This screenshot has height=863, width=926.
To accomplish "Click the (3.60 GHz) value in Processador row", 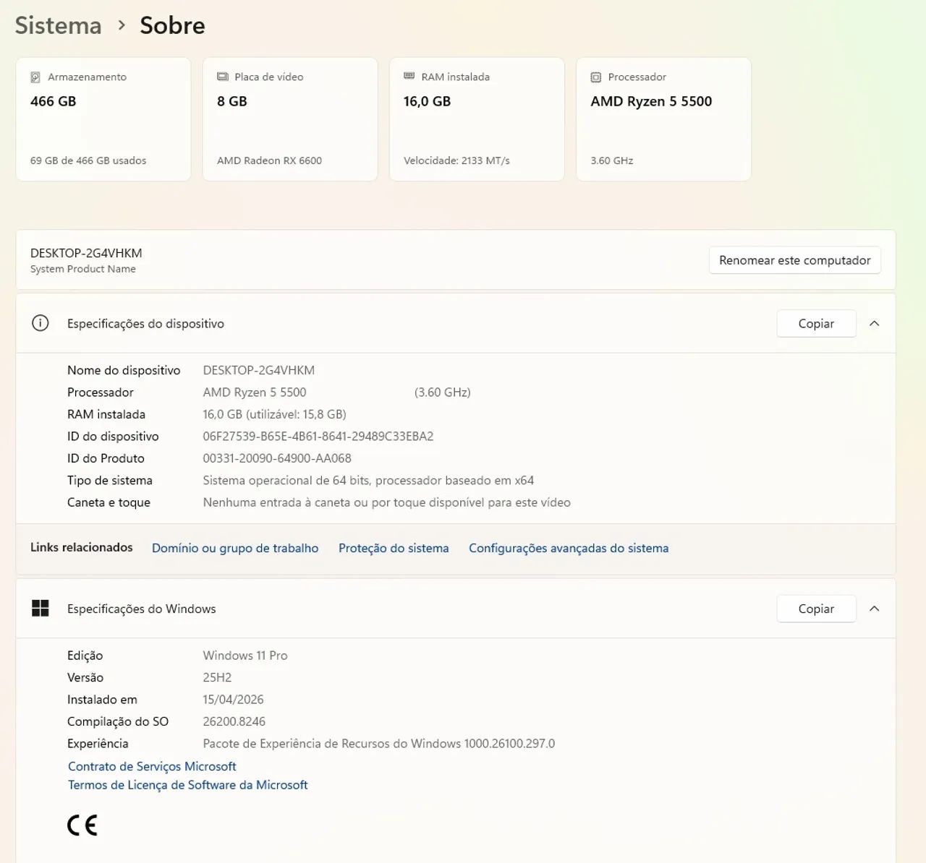I will pyautogui.click(x=443, y=392).
